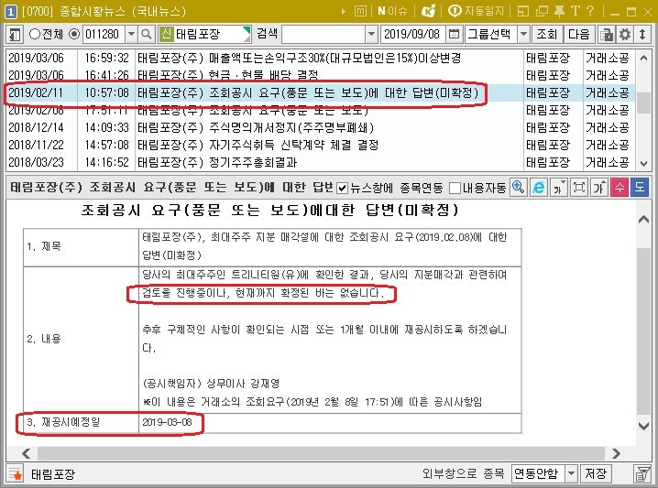Select news row 주식명의개서정지(주주명부폐쇄)

[x=320, y=127]
